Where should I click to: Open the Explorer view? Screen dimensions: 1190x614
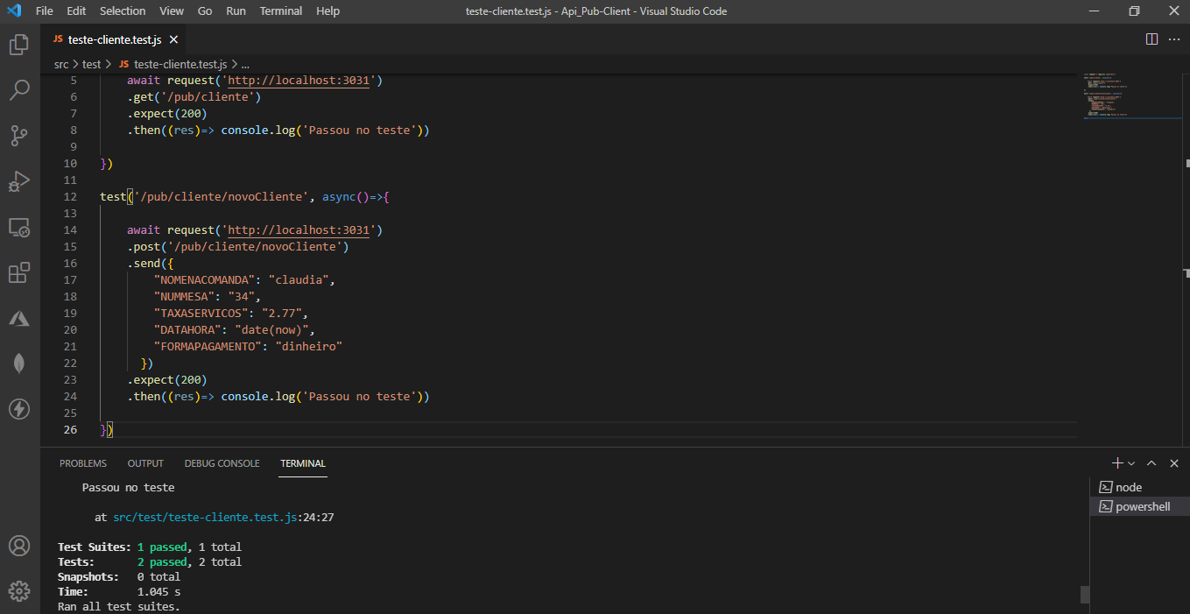pos(19,44)
